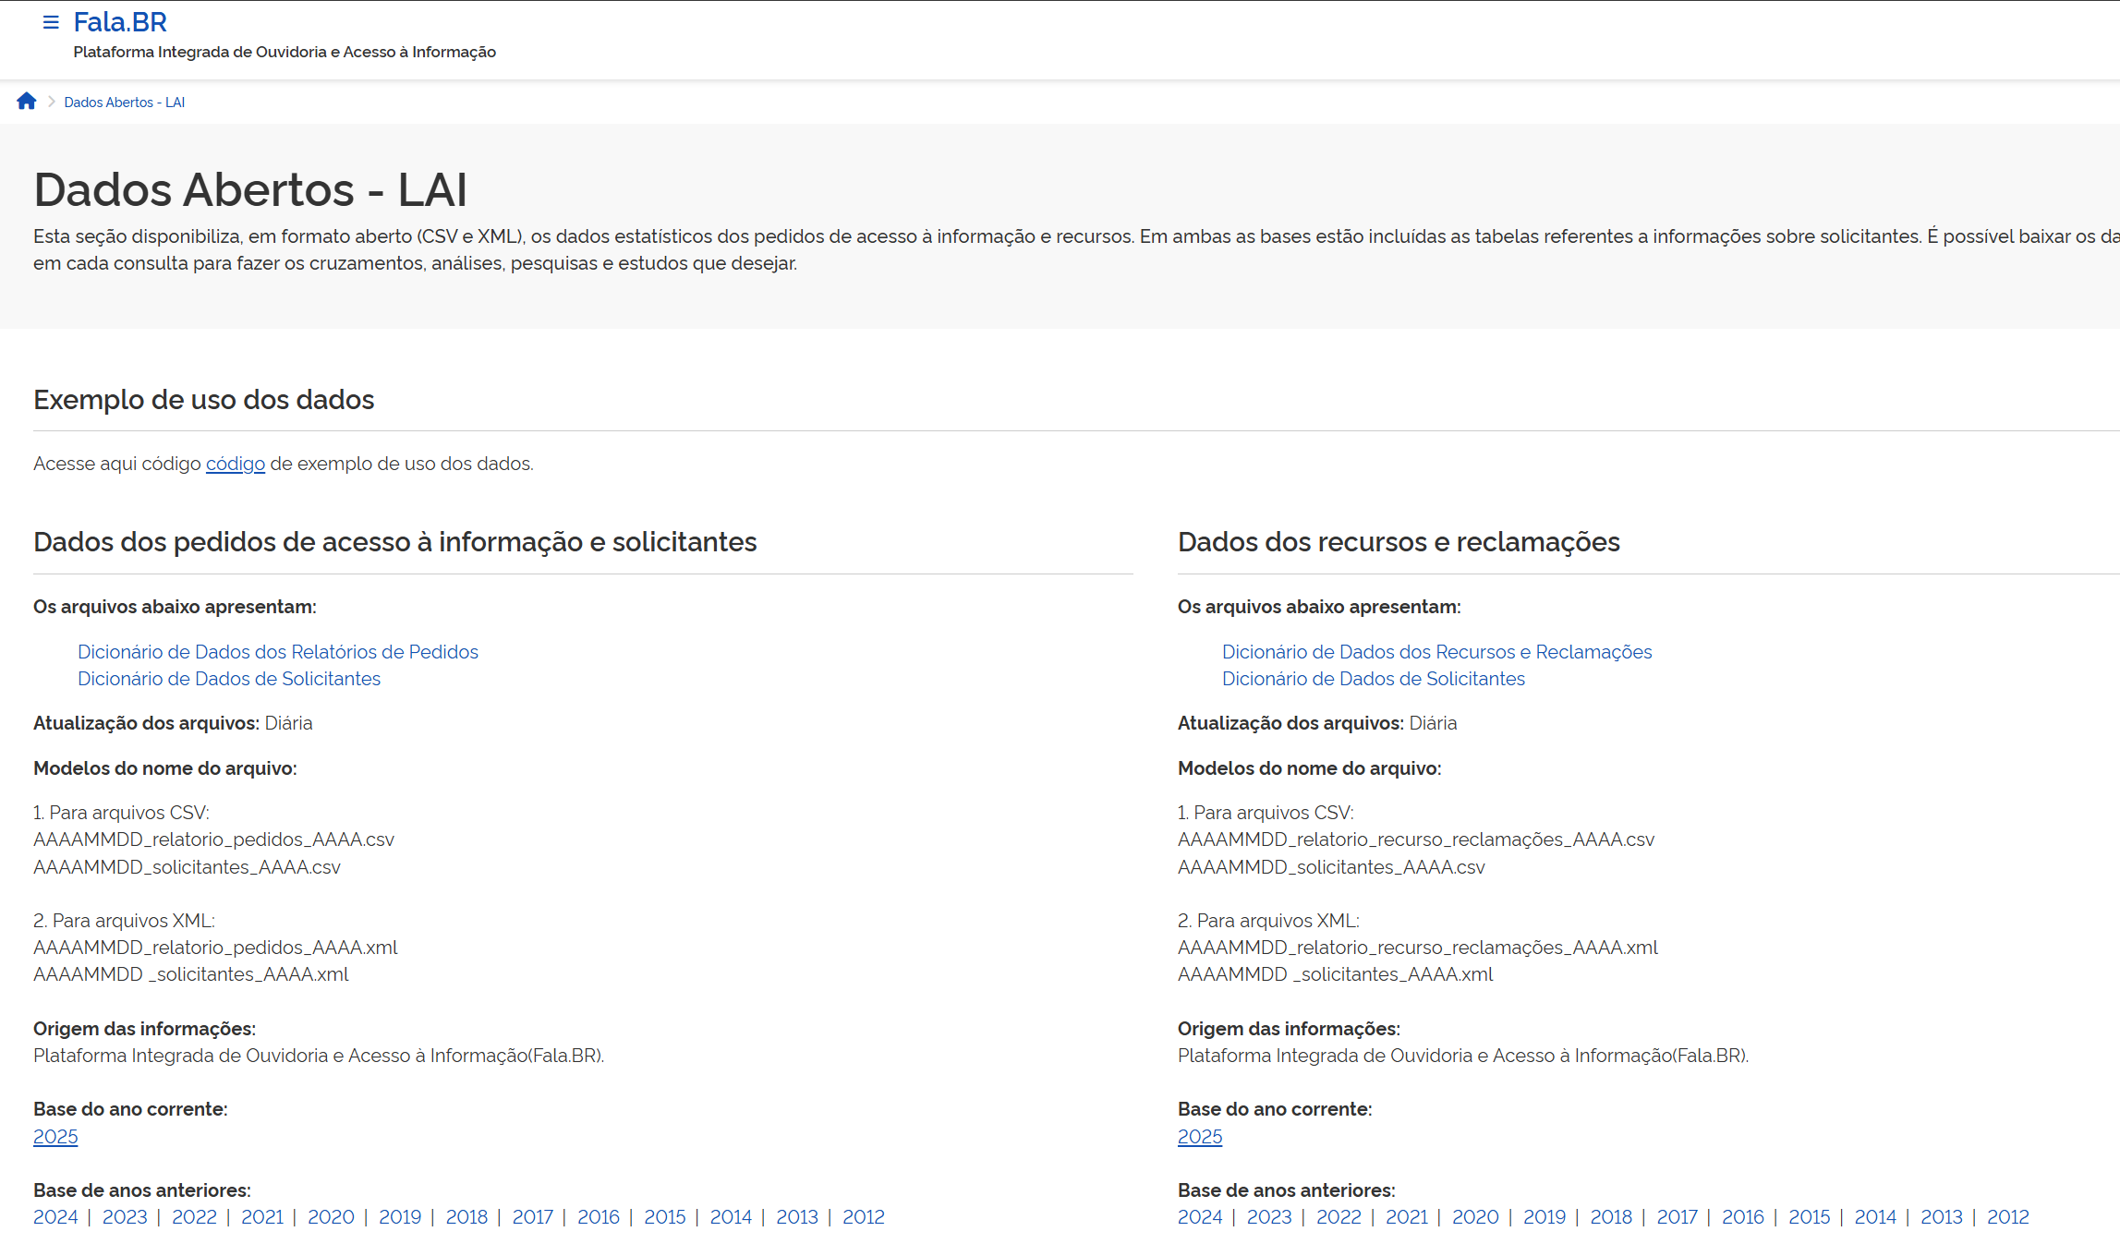Image resolution: width=2120 pixels, height=1256 pixels.
Task: Download the 2020 pedidos base
Action: 331,1217
